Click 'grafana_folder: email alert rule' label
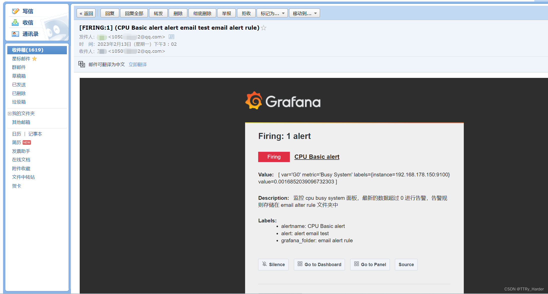Screen dimensions: 548x294 (x=317, y=240)
